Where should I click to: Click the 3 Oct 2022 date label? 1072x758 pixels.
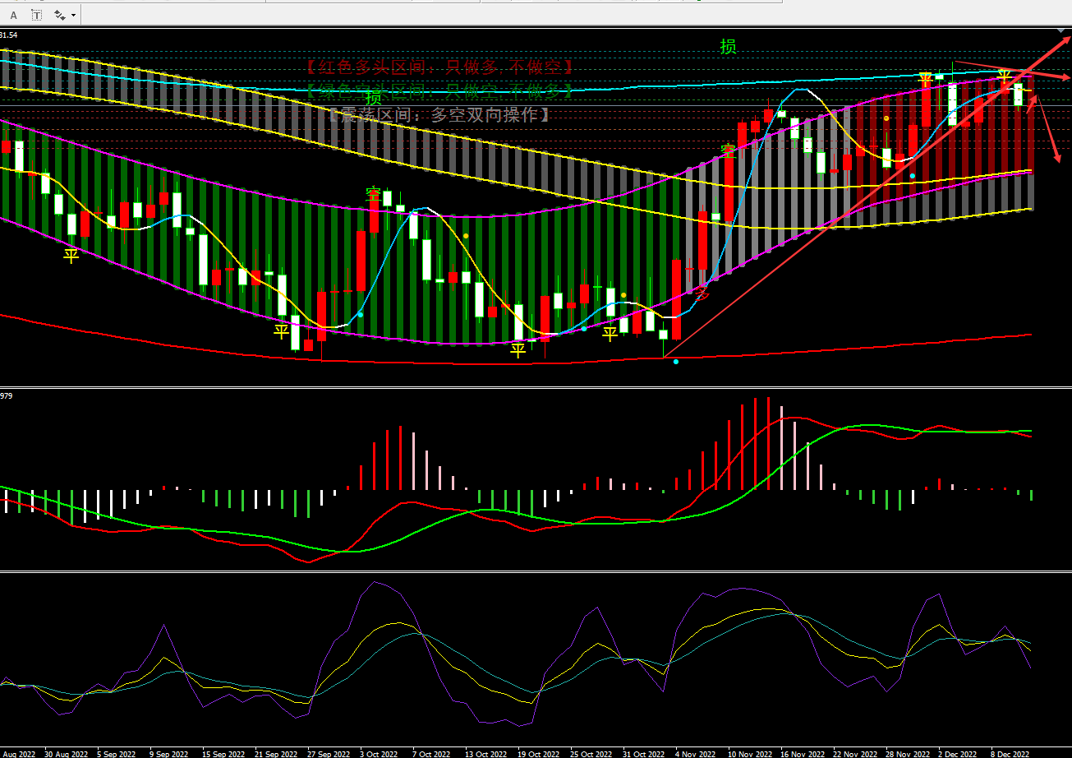[x=380, y=754]
